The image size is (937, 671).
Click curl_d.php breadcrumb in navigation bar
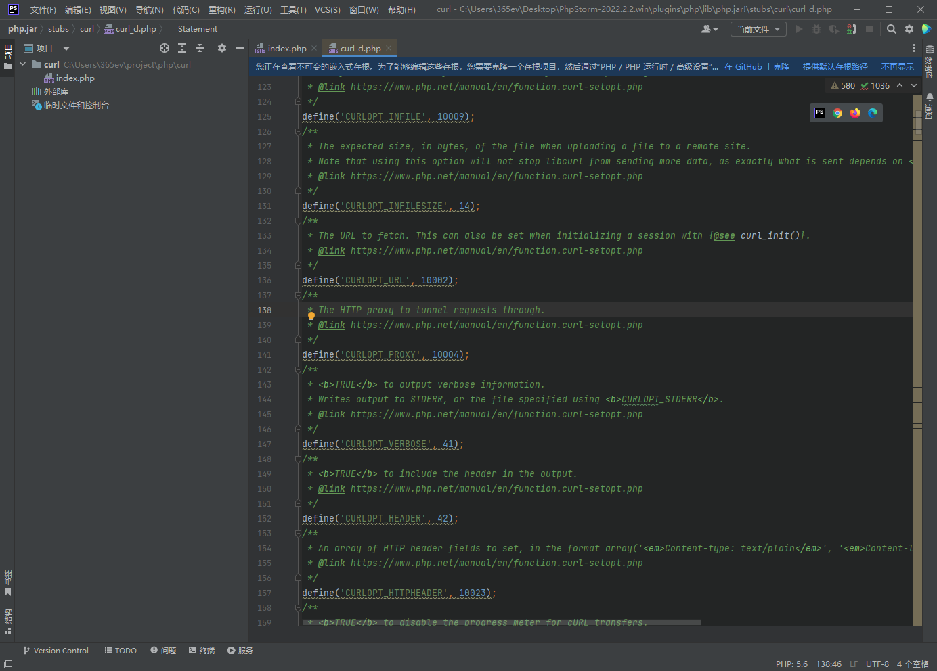pos(130,29)
